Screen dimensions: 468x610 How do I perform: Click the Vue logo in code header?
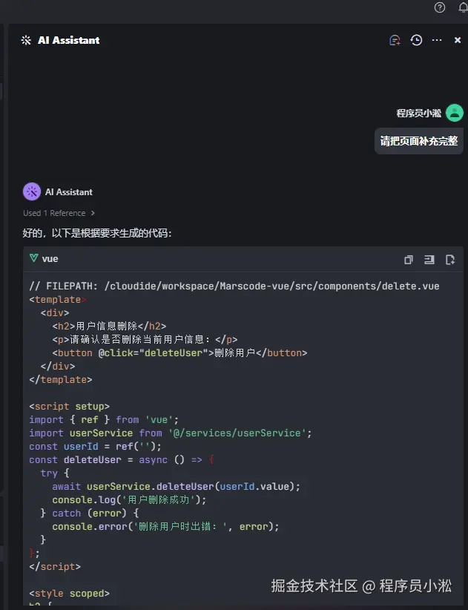click(x=34, y=258)
